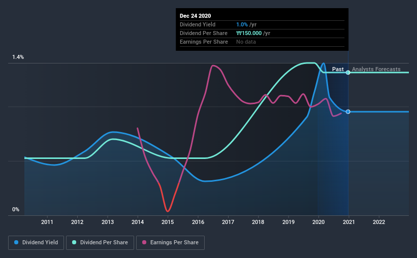The width and height of the screenshot is (417, 258).
Task: Select the teal Dividend Per Share marker at 2021
Action: tap(348, 73)
